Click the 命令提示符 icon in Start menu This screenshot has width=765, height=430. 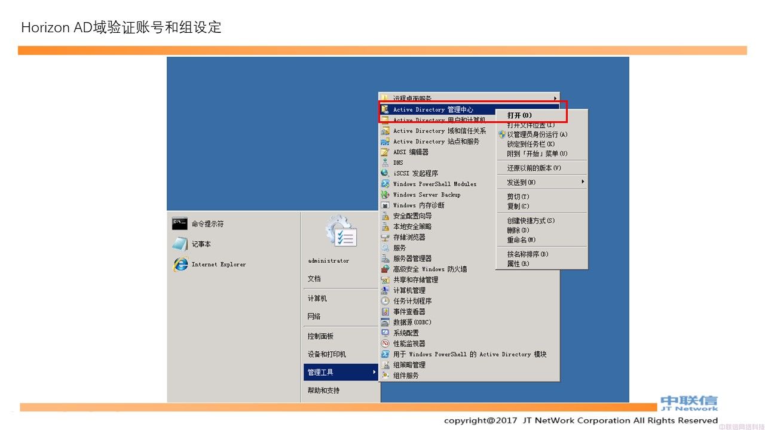coord(180,224)
